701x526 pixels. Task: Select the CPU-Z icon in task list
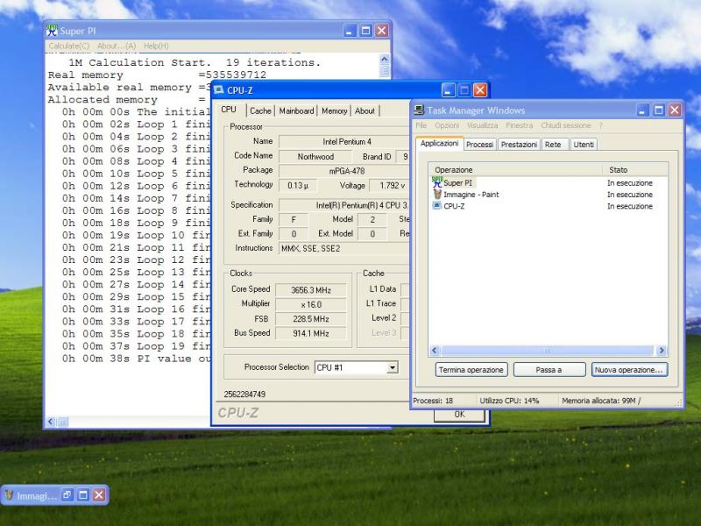pyautogui.click(x=437, y=206)
